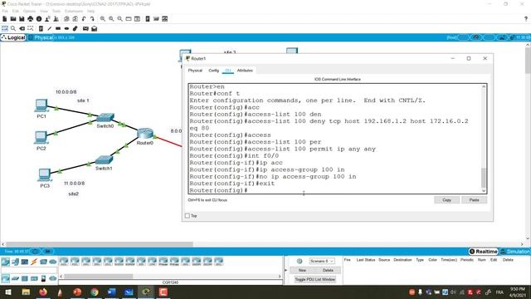Select the Place Note tool
Image resolution: width=531 pixels, height=299 pixels.
click(x=41, y=29)
